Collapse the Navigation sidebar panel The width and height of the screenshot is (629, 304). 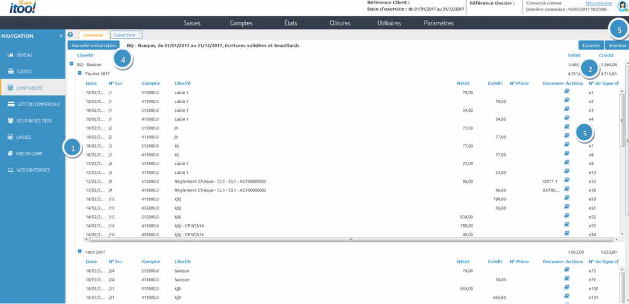click(61, 36)
